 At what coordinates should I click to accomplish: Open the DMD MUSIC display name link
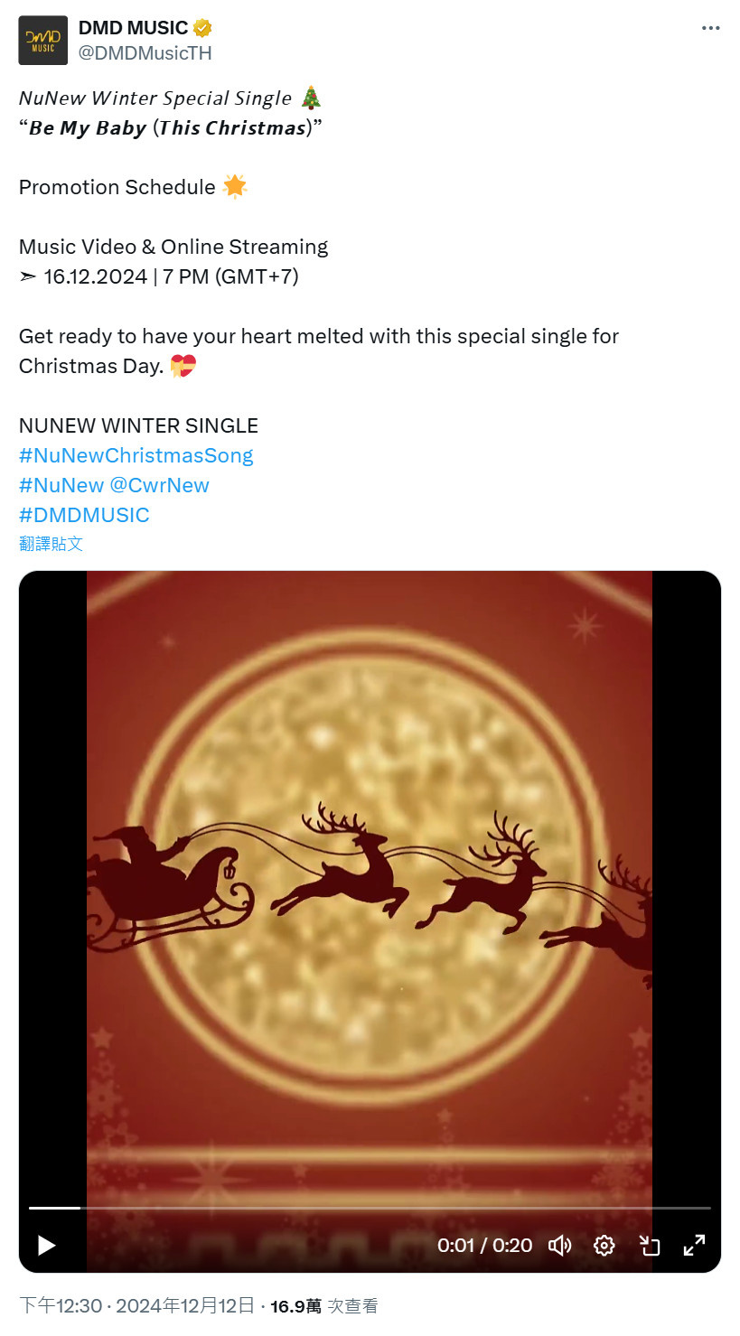tap(133, 28)
